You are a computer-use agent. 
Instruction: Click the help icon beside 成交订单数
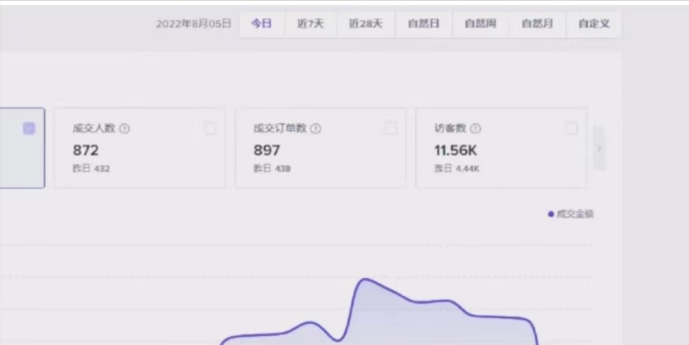[316, 129]
